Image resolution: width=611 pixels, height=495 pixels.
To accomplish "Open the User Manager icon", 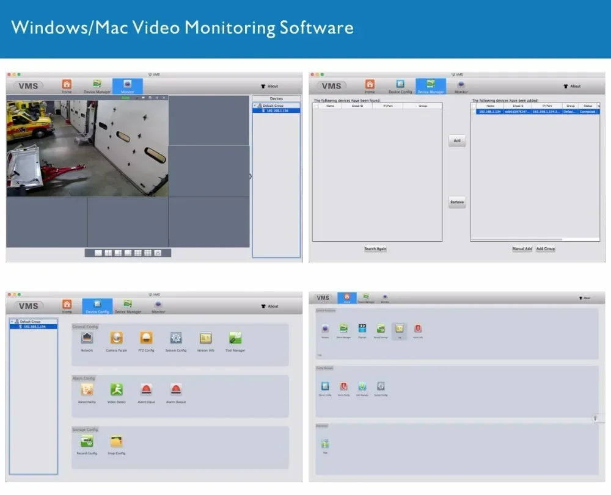I will coord(362,386).
